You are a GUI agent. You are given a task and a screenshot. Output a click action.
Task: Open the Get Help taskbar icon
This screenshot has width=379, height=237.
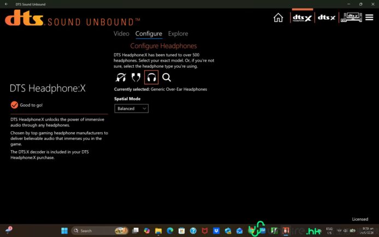coord(193,230)
